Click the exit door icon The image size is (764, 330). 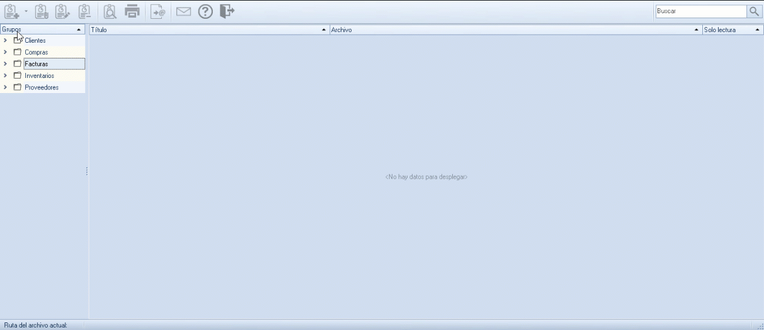(x=227, y=11)
